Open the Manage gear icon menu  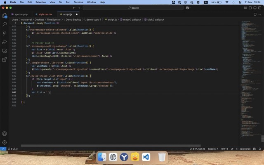point(5,142)
